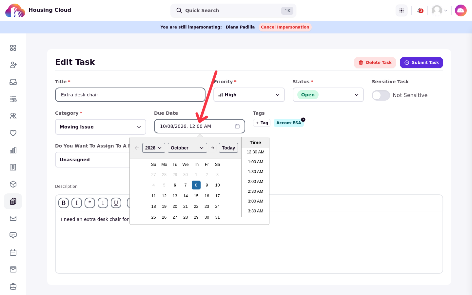This screenshot has height=295, width=472.
Task: Toggle numbered list in description editor
Action: (103, 203)
